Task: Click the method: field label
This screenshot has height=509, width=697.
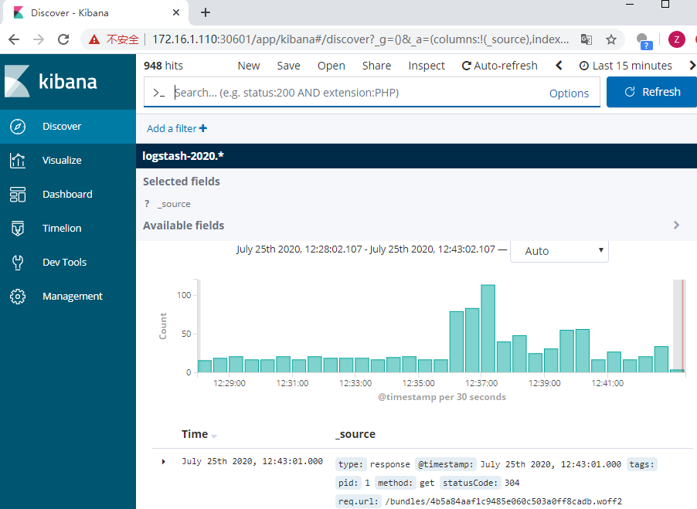Action: click(394, 483)
